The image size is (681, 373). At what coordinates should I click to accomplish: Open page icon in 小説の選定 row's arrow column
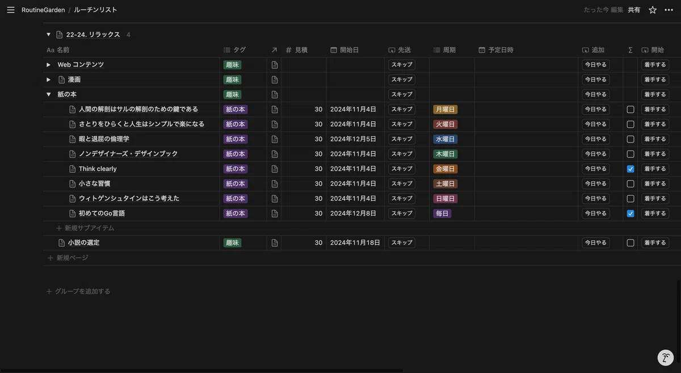click(275, 242)
